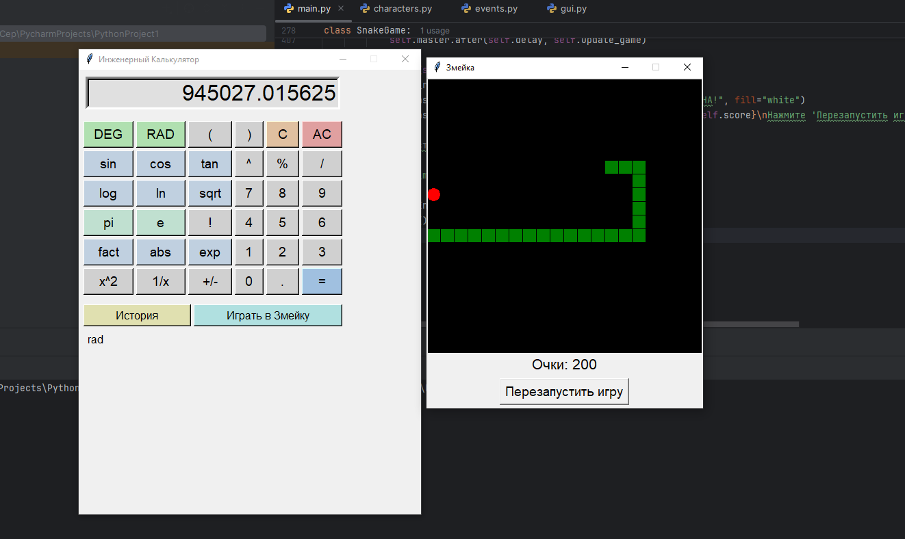This screenshot has width=905, height=539.
Task: Click the calculator display field
Action: coord(212,93)
